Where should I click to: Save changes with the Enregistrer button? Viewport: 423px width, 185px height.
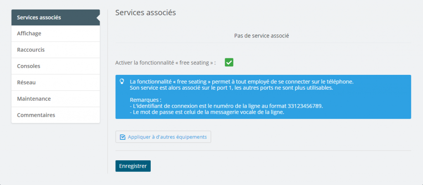click(133, 166)
